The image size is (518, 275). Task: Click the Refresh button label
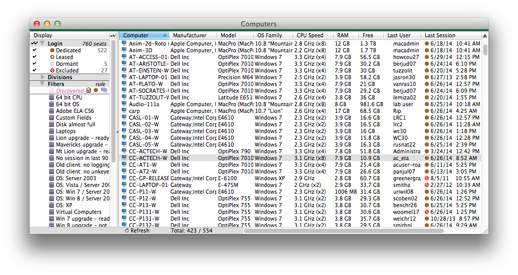point(140,230)
